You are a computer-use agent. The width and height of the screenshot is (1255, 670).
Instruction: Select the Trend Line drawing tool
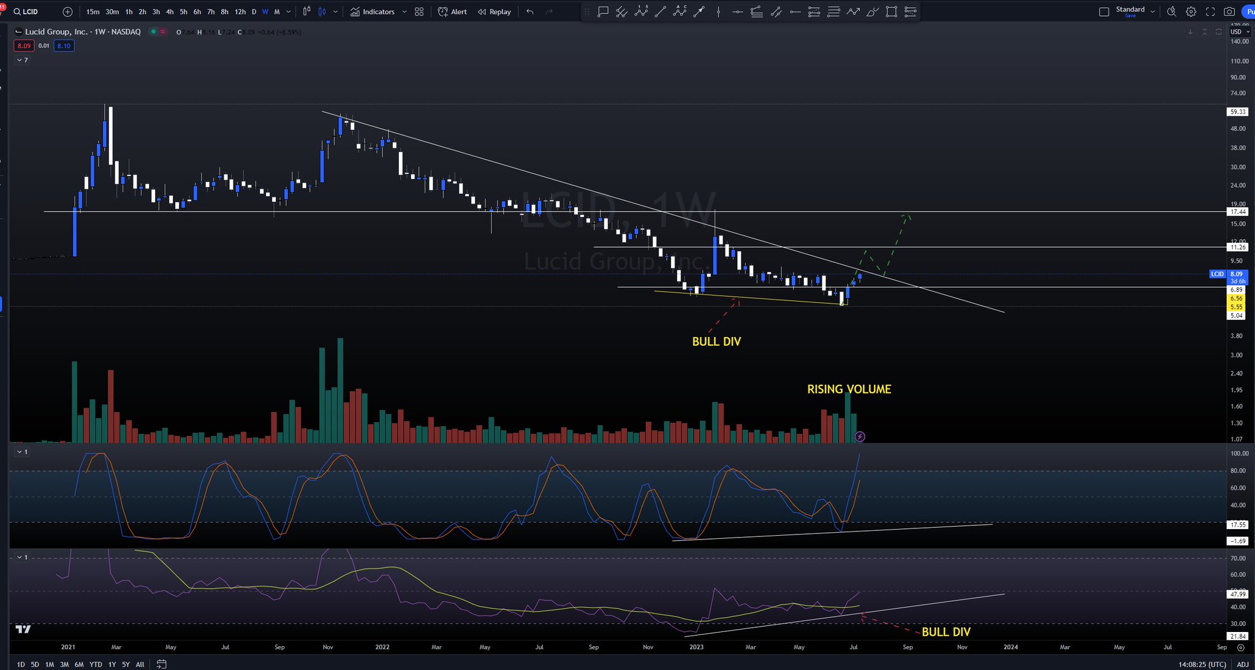(660, 12)
